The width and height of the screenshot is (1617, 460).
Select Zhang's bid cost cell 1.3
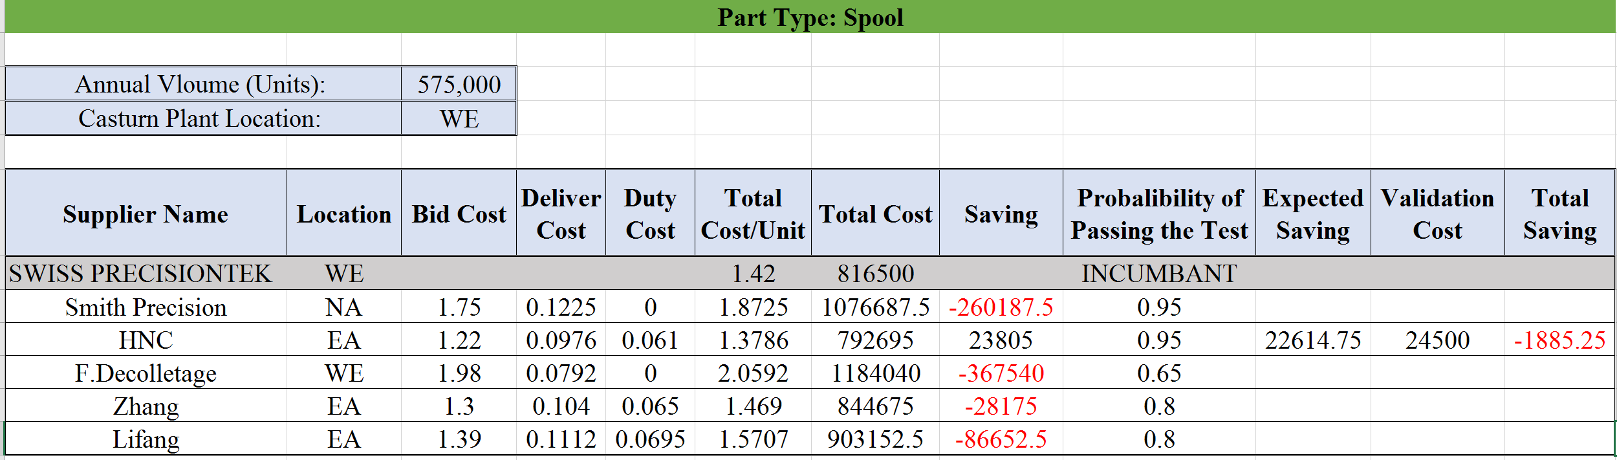point(459,406)
